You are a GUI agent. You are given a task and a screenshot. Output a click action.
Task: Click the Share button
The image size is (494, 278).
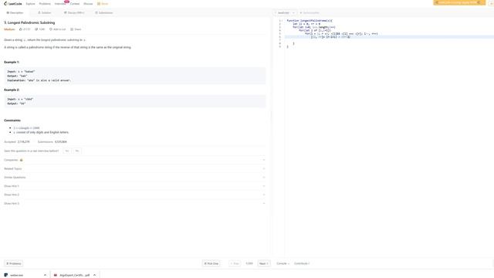(x=76, y=29)
